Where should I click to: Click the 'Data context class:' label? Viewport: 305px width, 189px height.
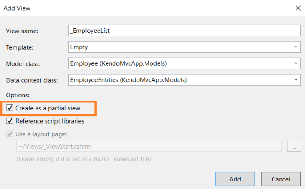click(31, 80)
